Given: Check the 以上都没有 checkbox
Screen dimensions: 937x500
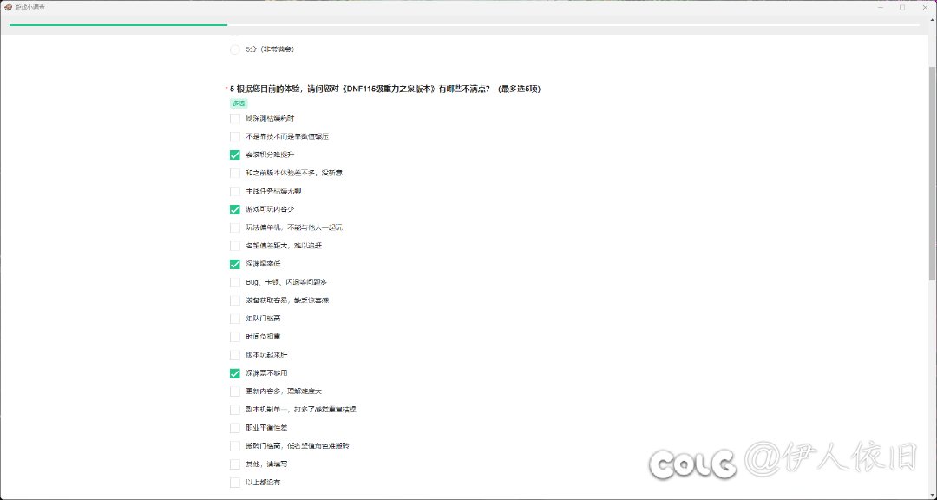Looking at the screenshot, I should tap(235, 482).
